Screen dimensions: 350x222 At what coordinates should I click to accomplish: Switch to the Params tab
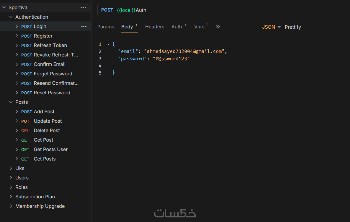tap(106, 27)
